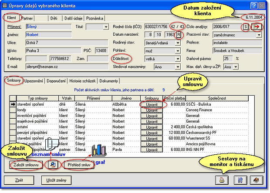
Task: Open the help book icon button
Action: click(x=256, y=180)
